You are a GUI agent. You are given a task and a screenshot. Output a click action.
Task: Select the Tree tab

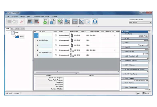(x=8, y=28)
